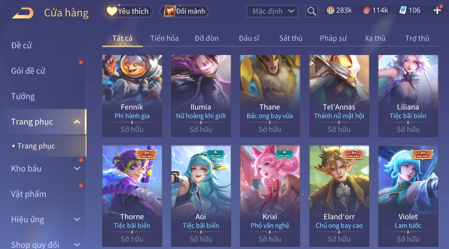Select the Tiến hóa tab
This screenshot has height=249, width=449.
click(x=164, y=38)
